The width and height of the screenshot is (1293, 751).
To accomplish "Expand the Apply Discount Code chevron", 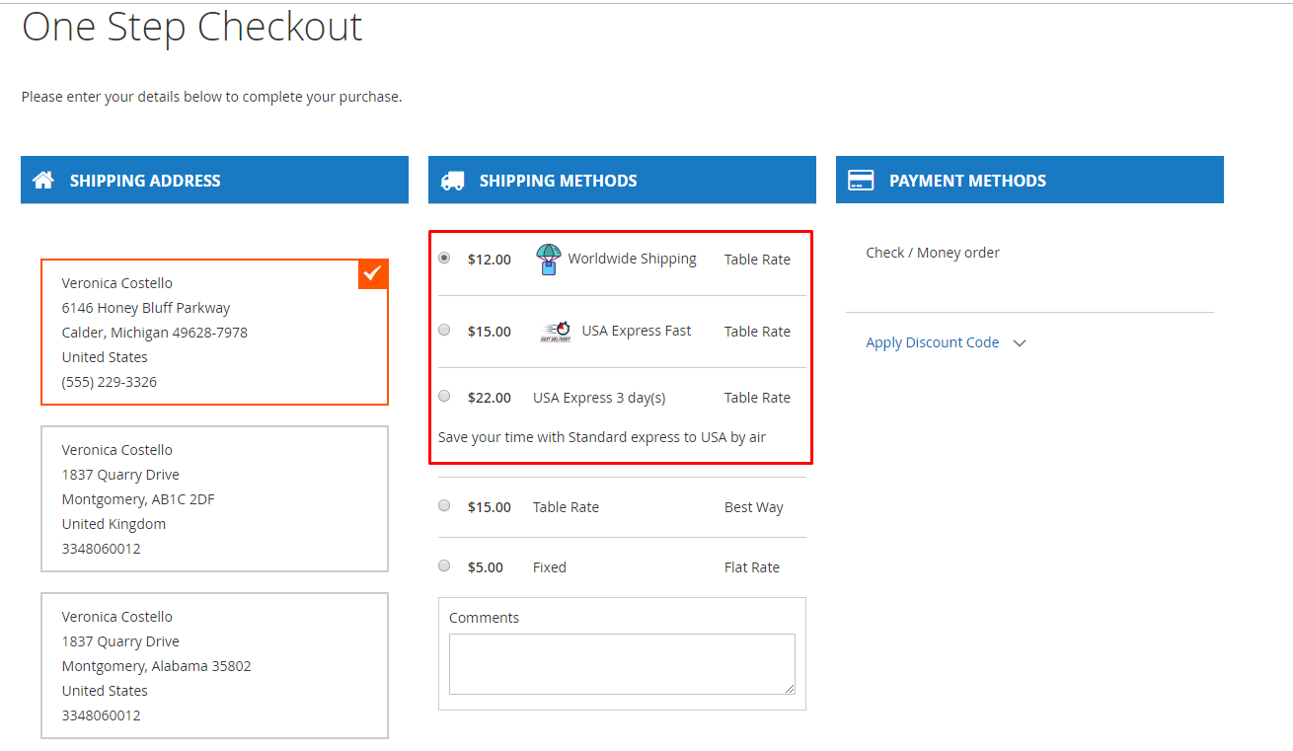I will coord(1020,343).
